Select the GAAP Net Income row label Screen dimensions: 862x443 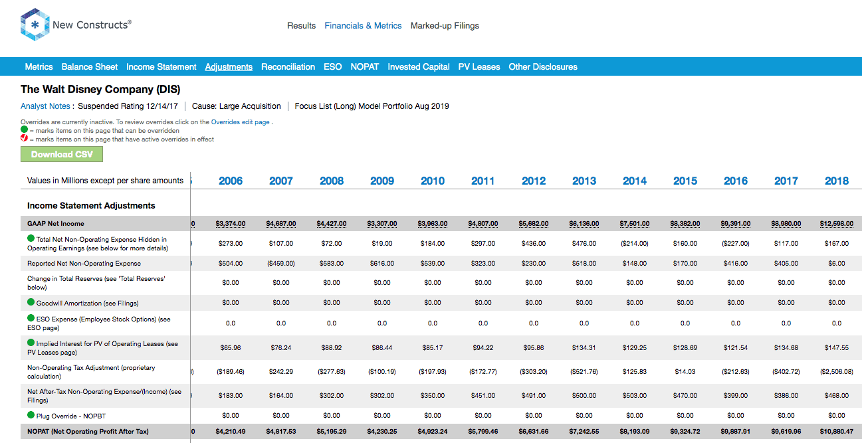click(56, 223)
